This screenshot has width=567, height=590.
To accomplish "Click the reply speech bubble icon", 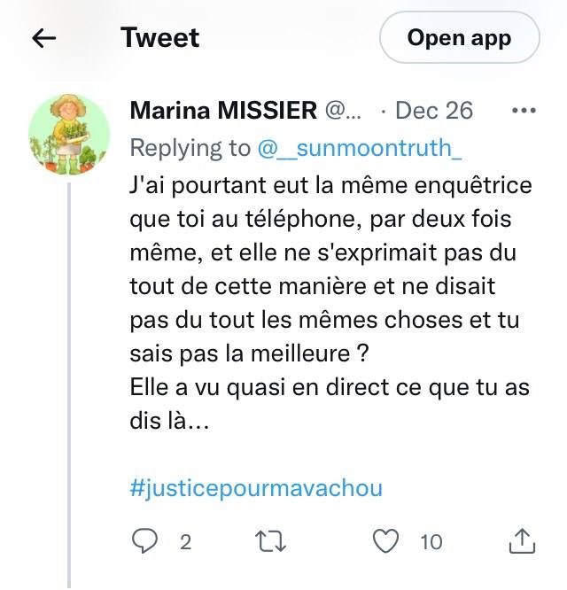I will click(x=144, y=540).
